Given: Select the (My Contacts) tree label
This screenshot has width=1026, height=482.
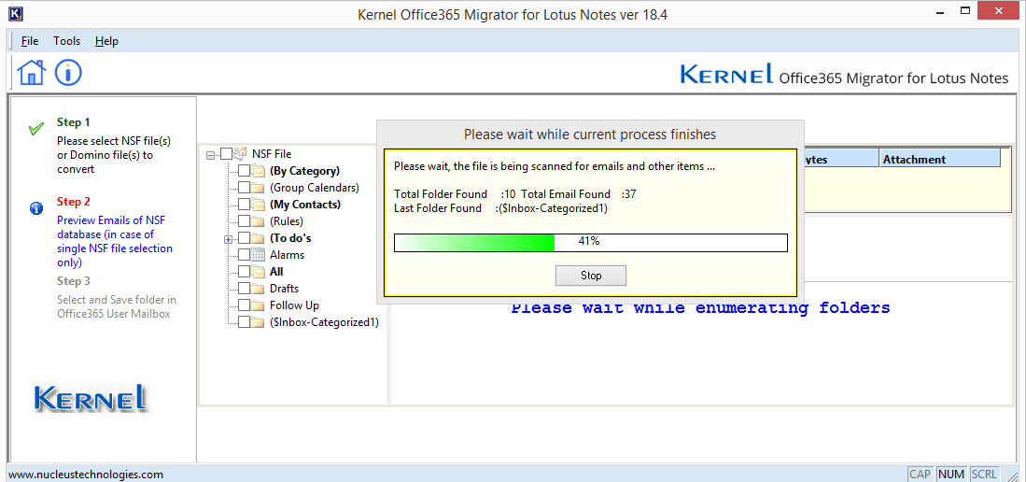Looking at the screenshot, I should click(305, 205).
